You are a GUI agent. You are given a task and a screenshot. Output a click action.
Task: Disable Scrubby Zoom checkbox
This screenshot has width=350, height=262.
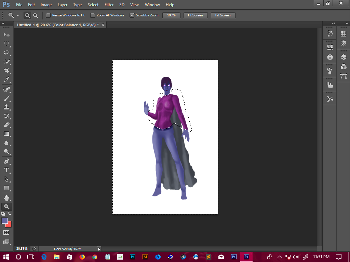(x=132, y=15)
